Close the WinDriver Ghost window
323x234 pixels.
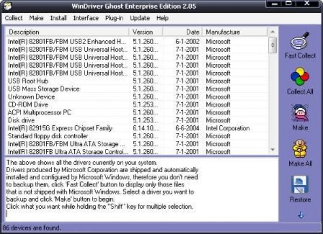[307, 3]
